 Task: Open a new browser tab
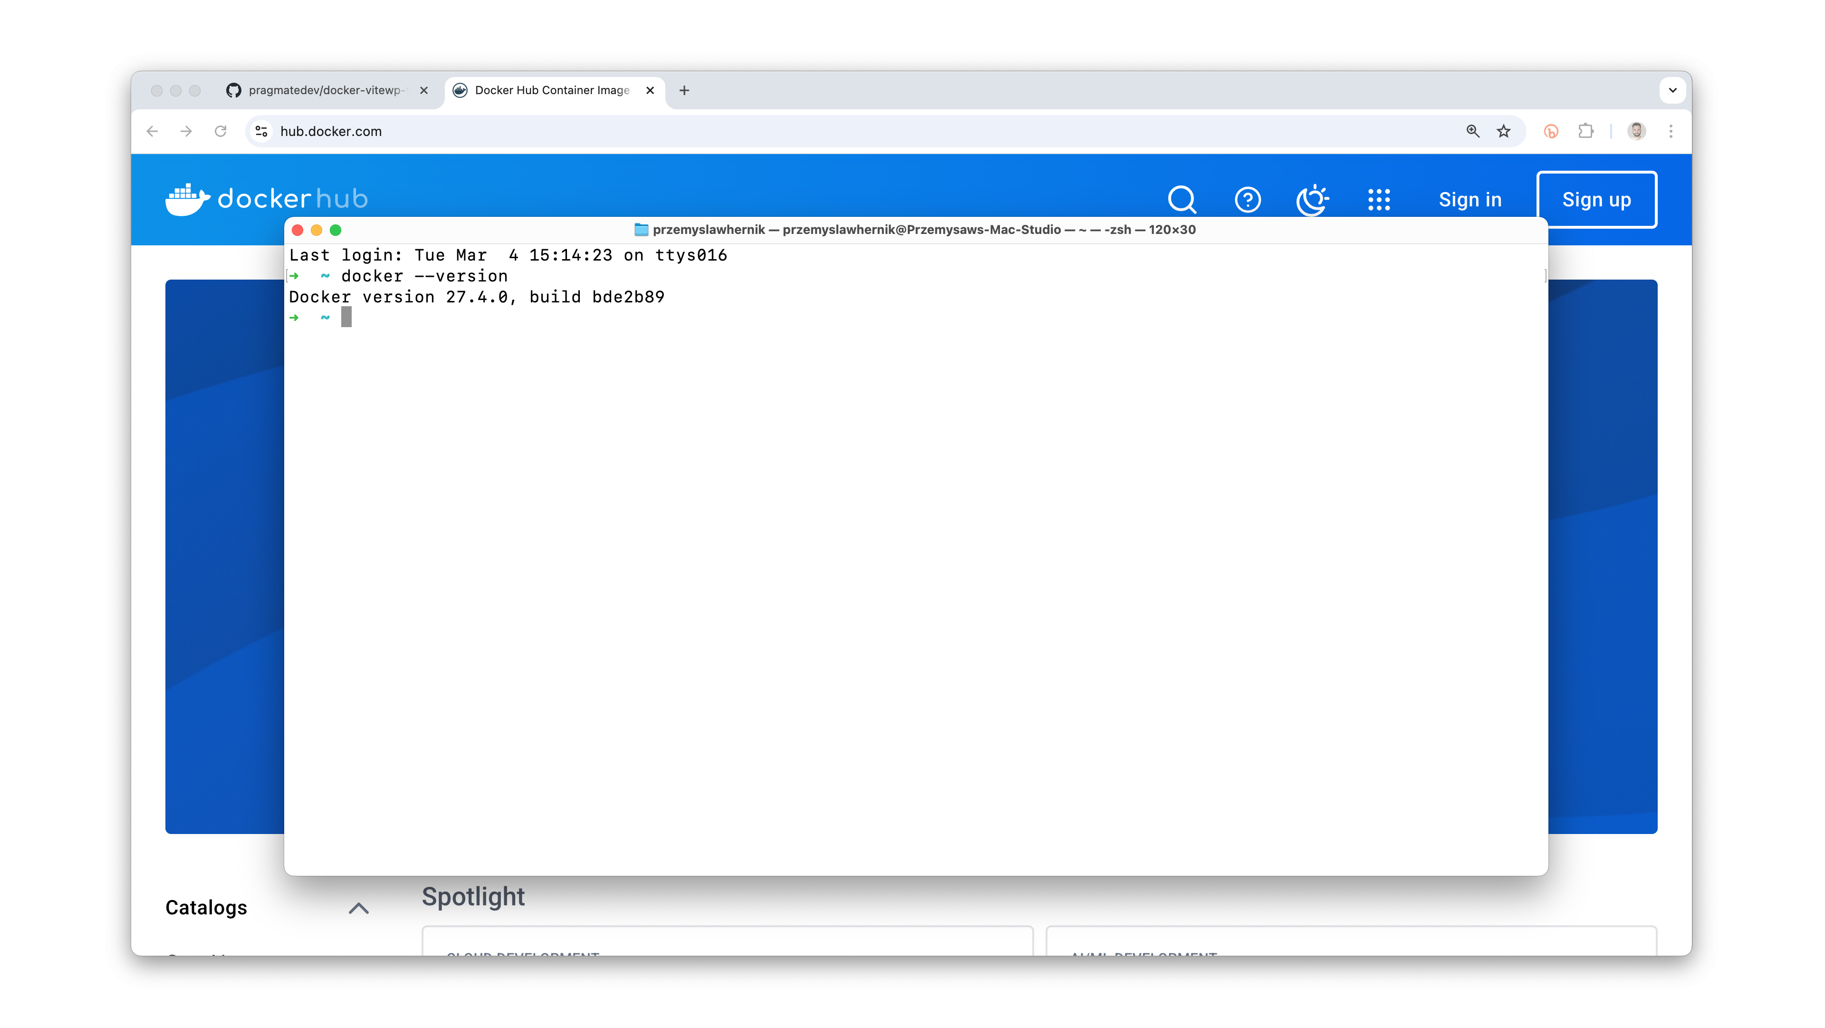click(684, 90)
